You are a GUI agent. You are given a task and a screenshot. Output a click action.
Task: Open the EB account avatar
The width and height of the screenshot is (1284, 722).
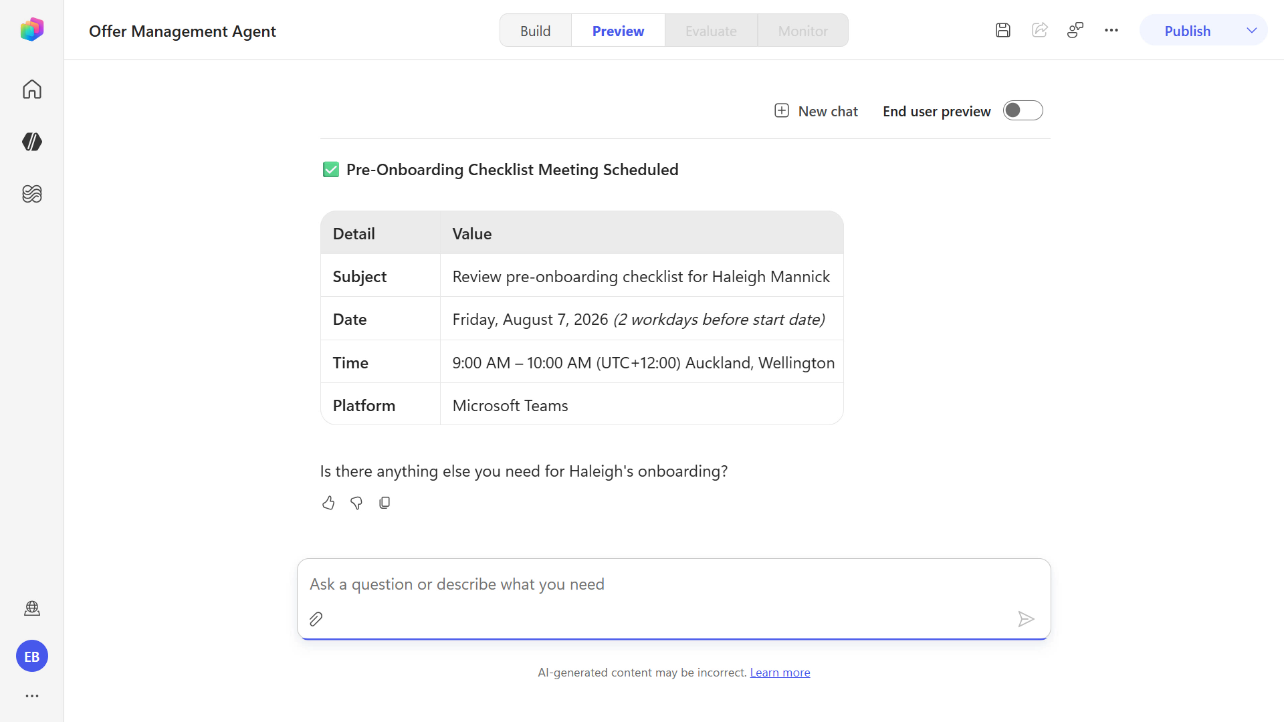pyautogui.click(x=32, y=656)
